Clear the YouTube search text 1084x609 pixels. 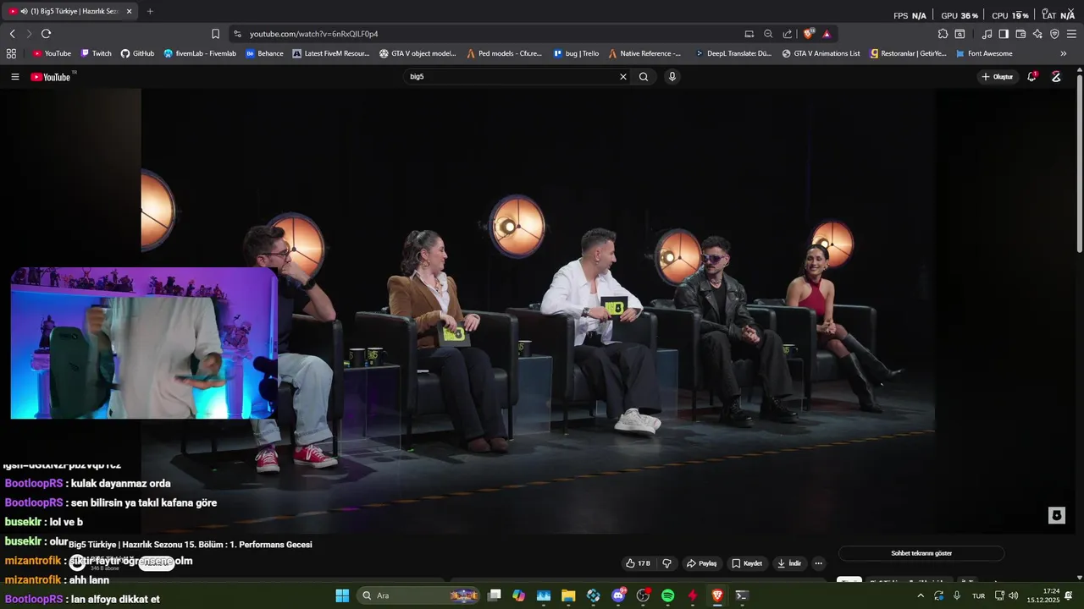coord(623,76)
